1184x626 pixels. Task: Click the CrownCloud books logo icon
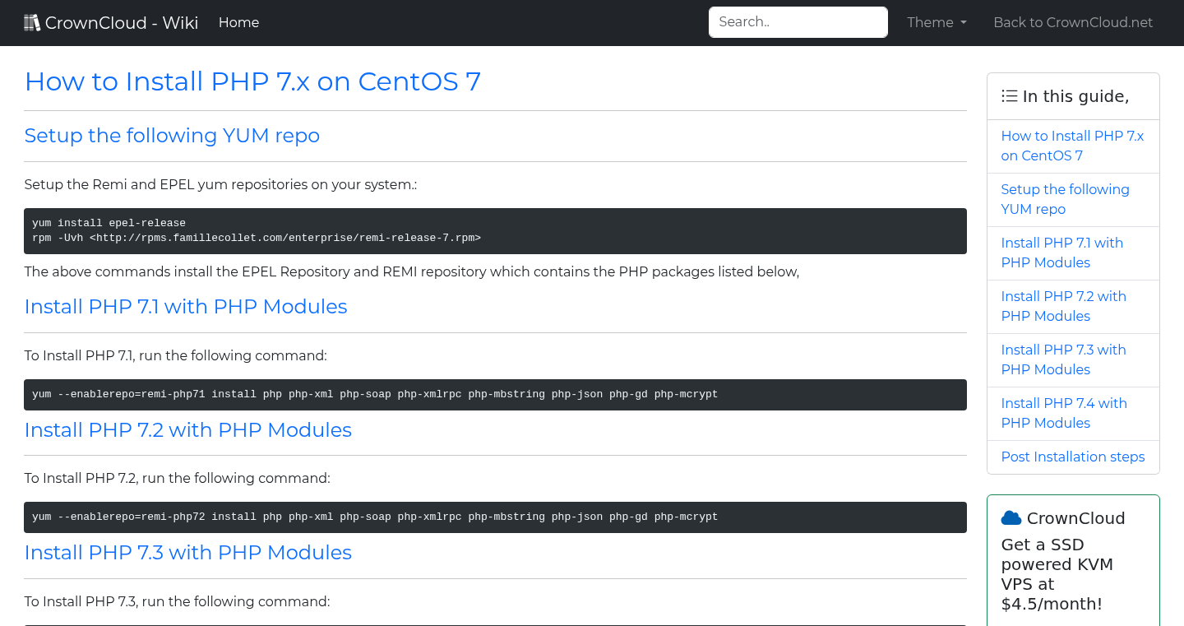pos(32,21)
